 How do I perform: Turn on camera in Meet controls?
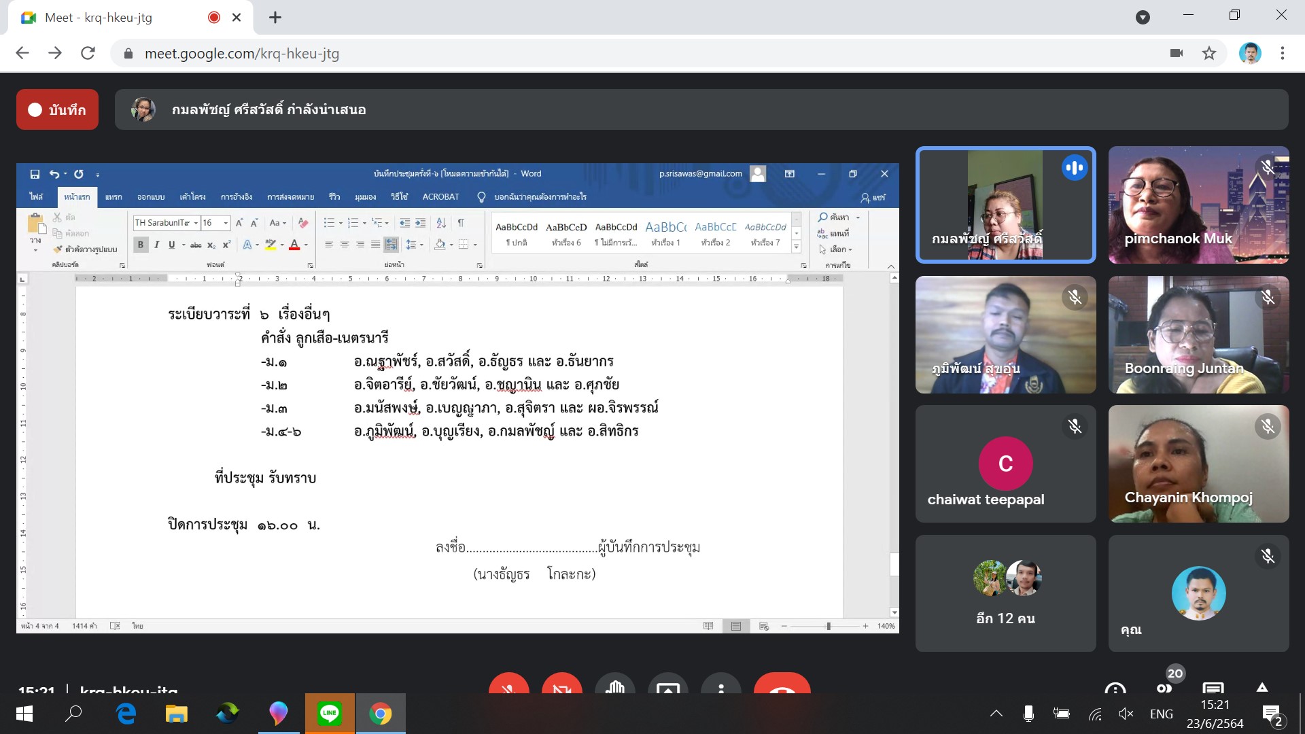[561, 685]
